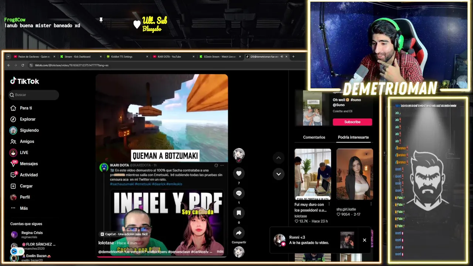Go back in browser history
Viewport: 473px width, 266px height.
click(x=9, y=65)
